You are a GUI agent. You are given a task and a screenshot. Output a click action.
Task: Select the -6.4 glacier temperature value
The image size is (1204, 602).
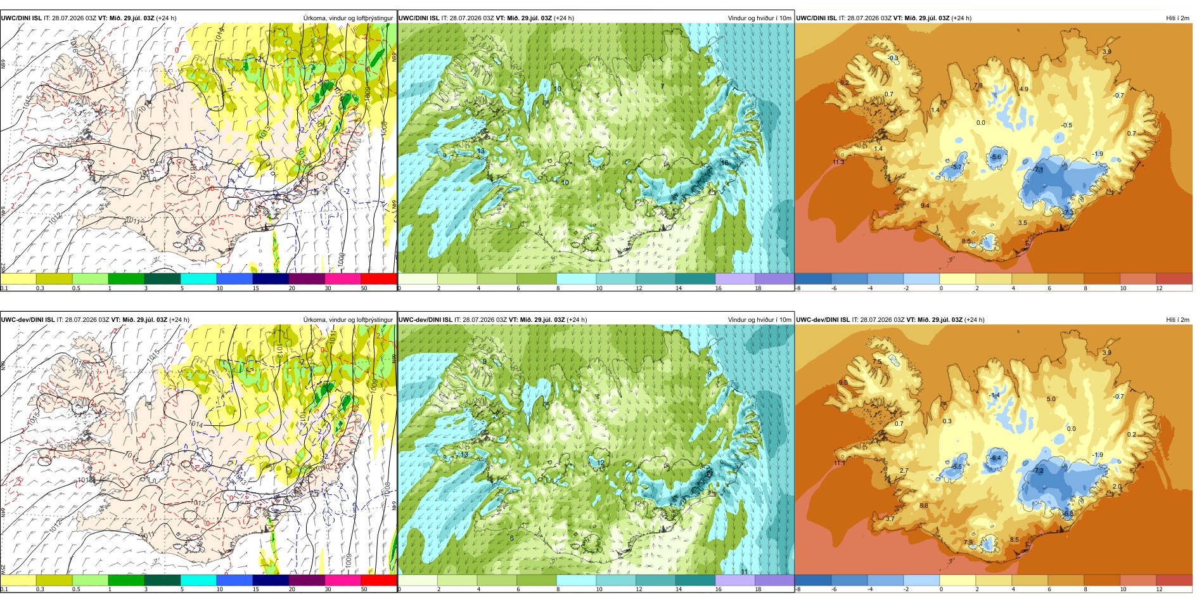996,458
